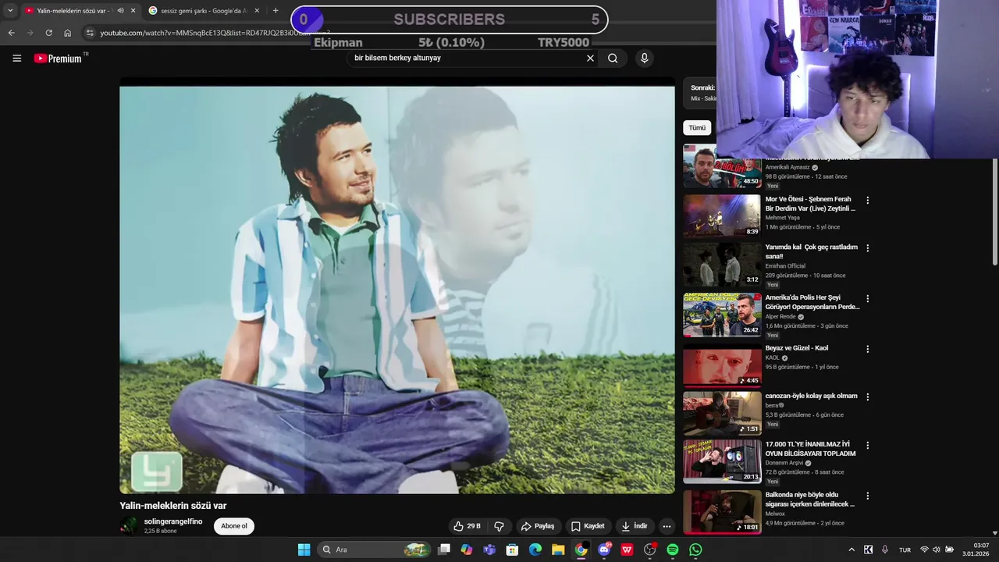The image size is (999, 562).
Task: Open Mor Ve Ötesi live video thumbnail
Action: tap(722, 215)
